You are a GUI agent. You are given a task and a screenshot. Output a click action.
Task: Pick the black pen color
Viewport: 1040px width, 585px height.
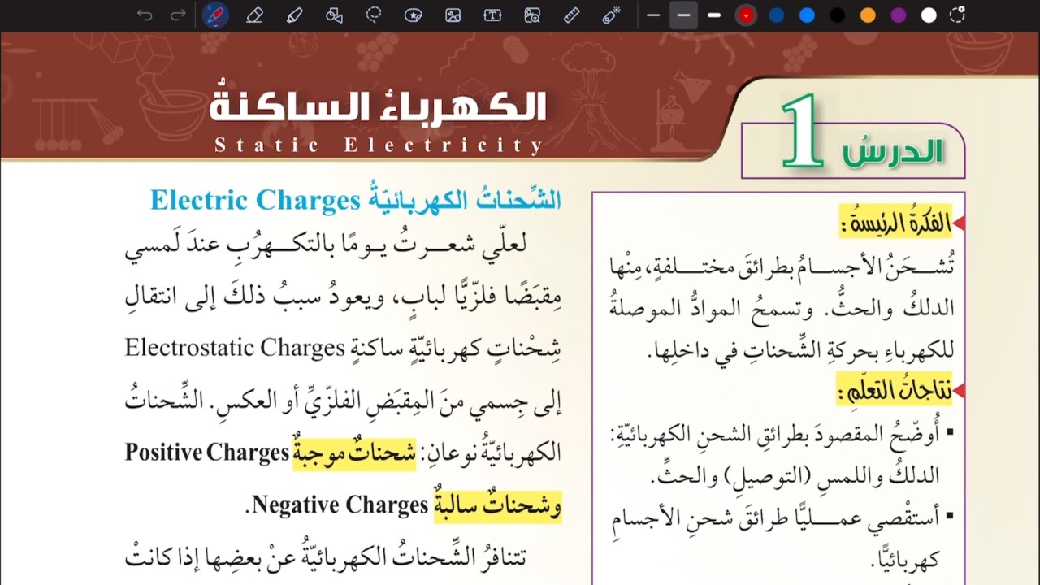(x=838, y=15)
